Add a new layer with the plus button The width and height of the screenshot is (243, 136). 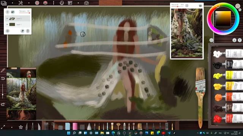coord(8,12)
